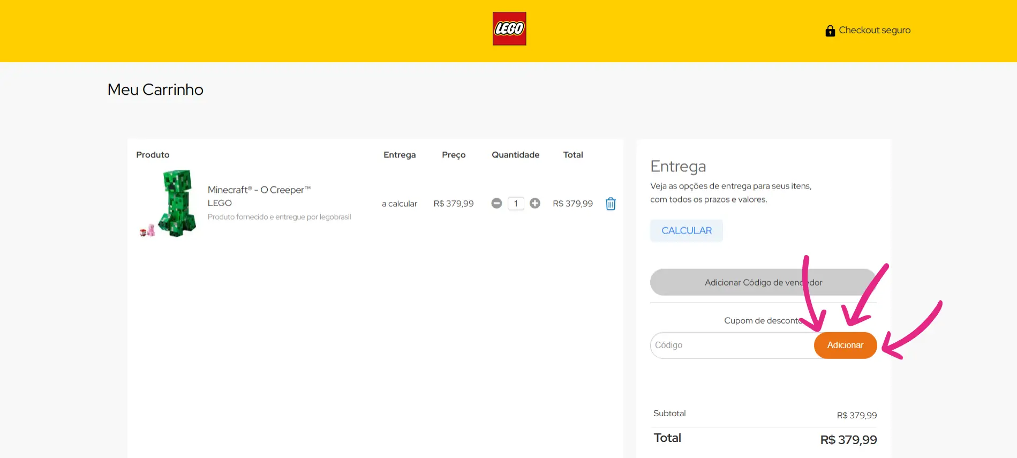Click the 'a calcular' delivery value
Viewport: 1017px width, 458px height.
(400, 204)
